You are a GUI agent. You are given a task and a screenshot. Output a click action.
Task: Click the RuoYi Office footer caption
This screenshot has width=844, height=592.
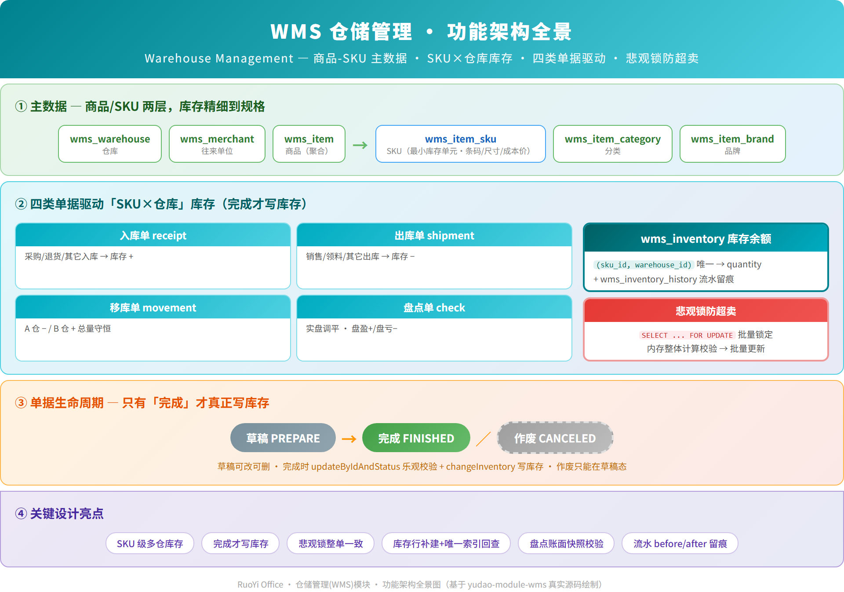pos(420,585)
